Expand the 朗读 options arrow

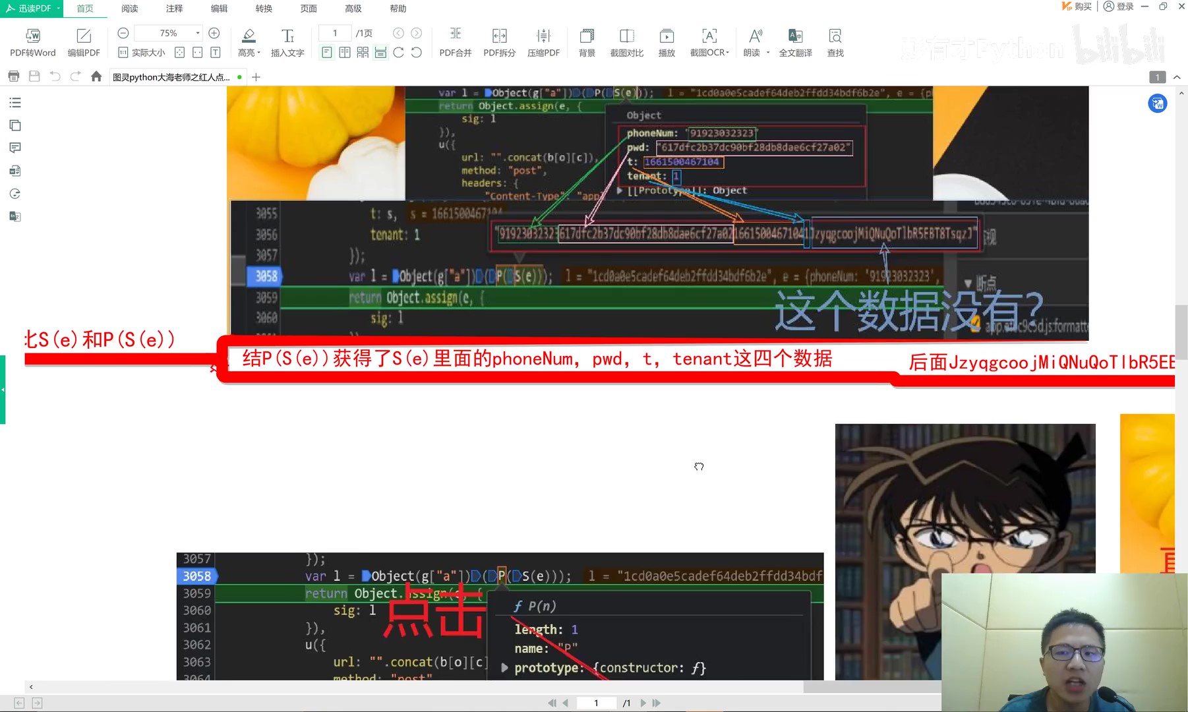coord(768,53)
